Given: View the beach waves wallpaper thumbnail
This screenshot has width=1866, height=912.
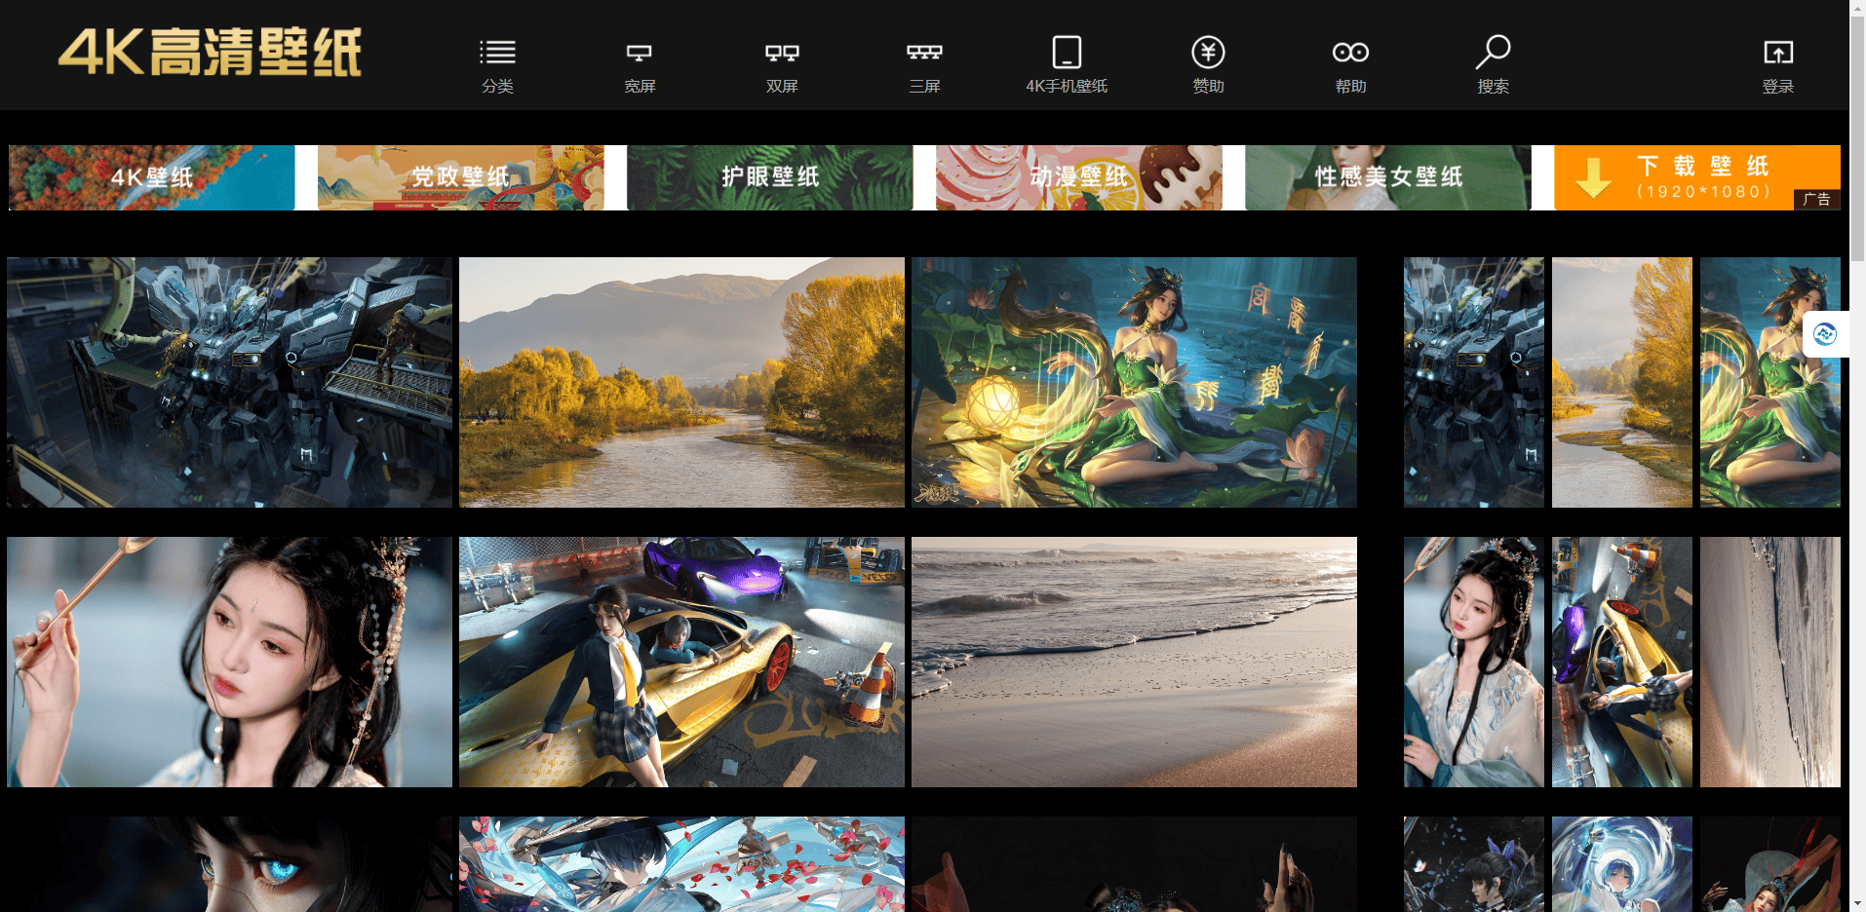Looking at the screenshot, I should point(1134,662).
